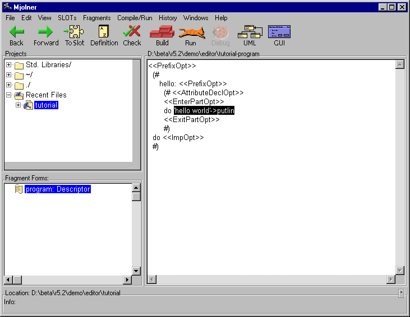Image resolution: width=410 pixels, height=317 pixels.
Task: Expand the Std. Libraries/ folder
Action: pyautogui.click(x=9, y=65)
